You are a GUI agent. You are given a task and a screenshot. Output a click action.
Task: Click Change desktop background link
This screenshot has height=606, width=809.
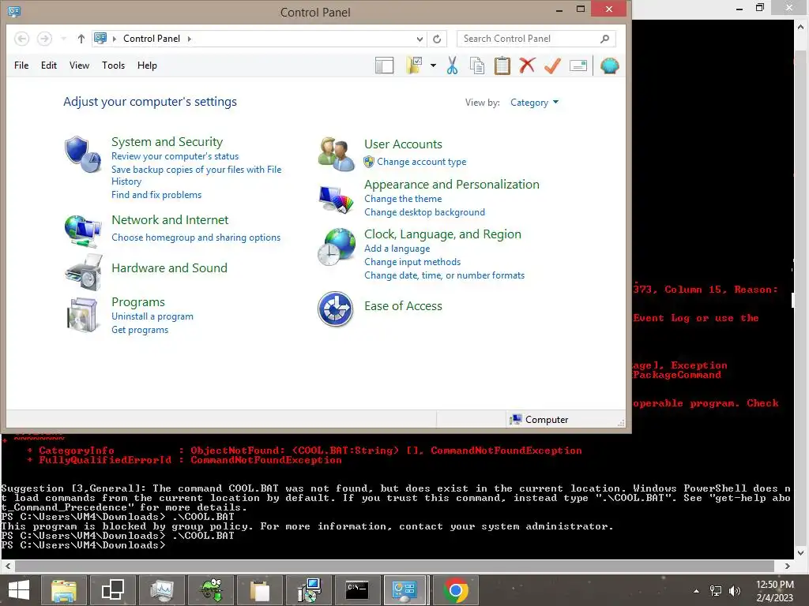click(424, 212)
